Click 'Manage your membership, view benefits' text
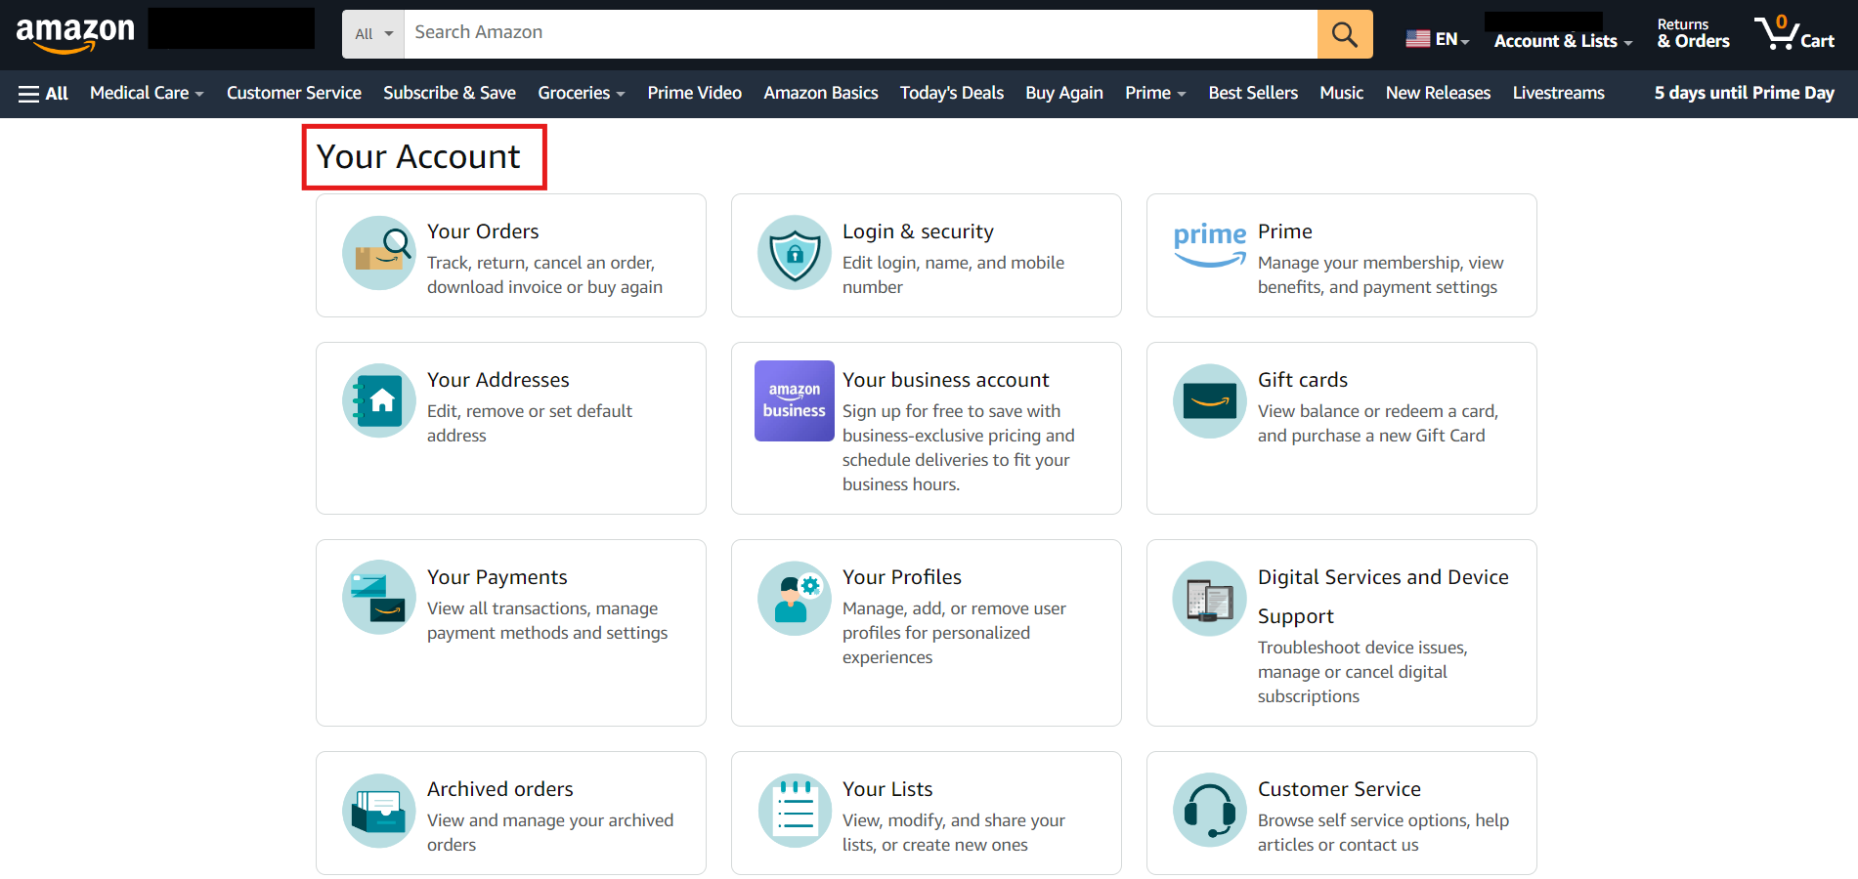The image size is (1858, 879). 1381,275
